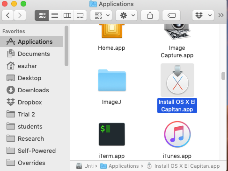Zoom the window with green button
The height and width of the screenshot is (171, 228).
(x=23, y=4)
